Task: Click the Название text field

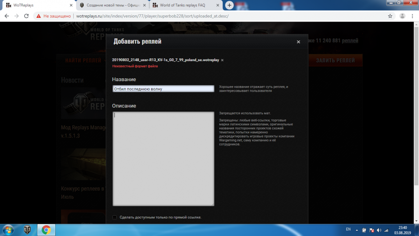Action: pyautogui.click(x=163, y=89)
